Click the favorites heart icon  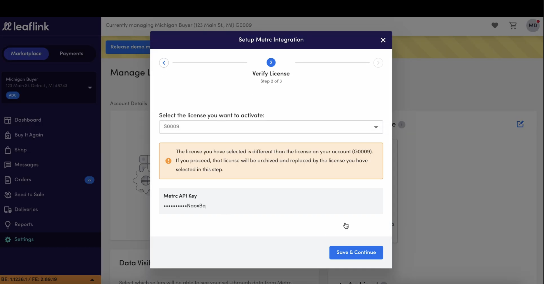495,25
